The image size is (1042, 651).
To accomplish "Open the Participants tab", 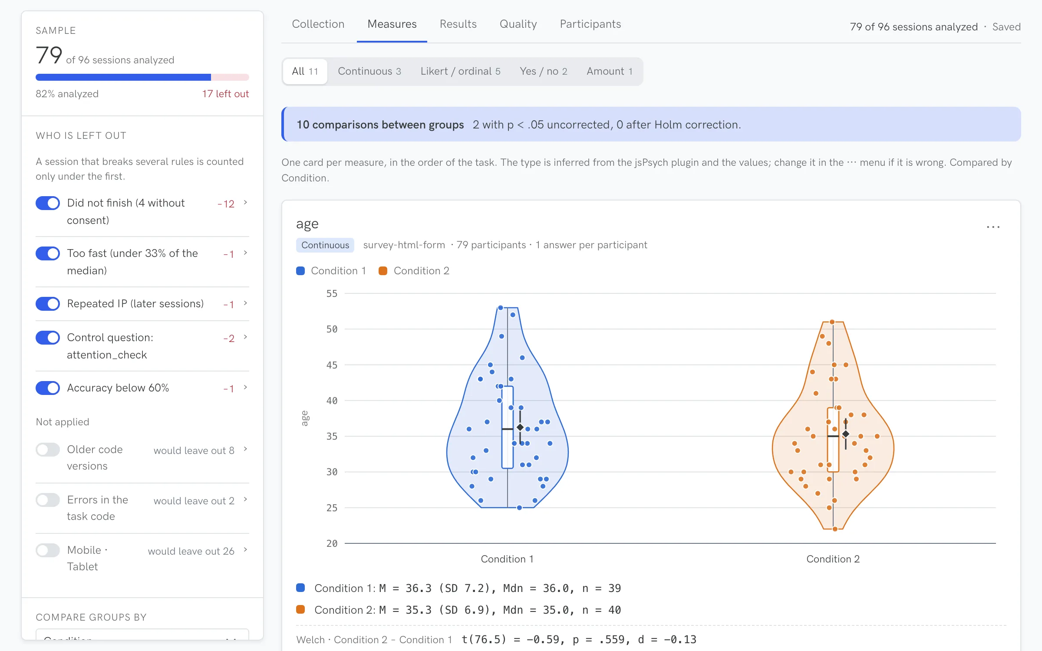I will 590,24.
